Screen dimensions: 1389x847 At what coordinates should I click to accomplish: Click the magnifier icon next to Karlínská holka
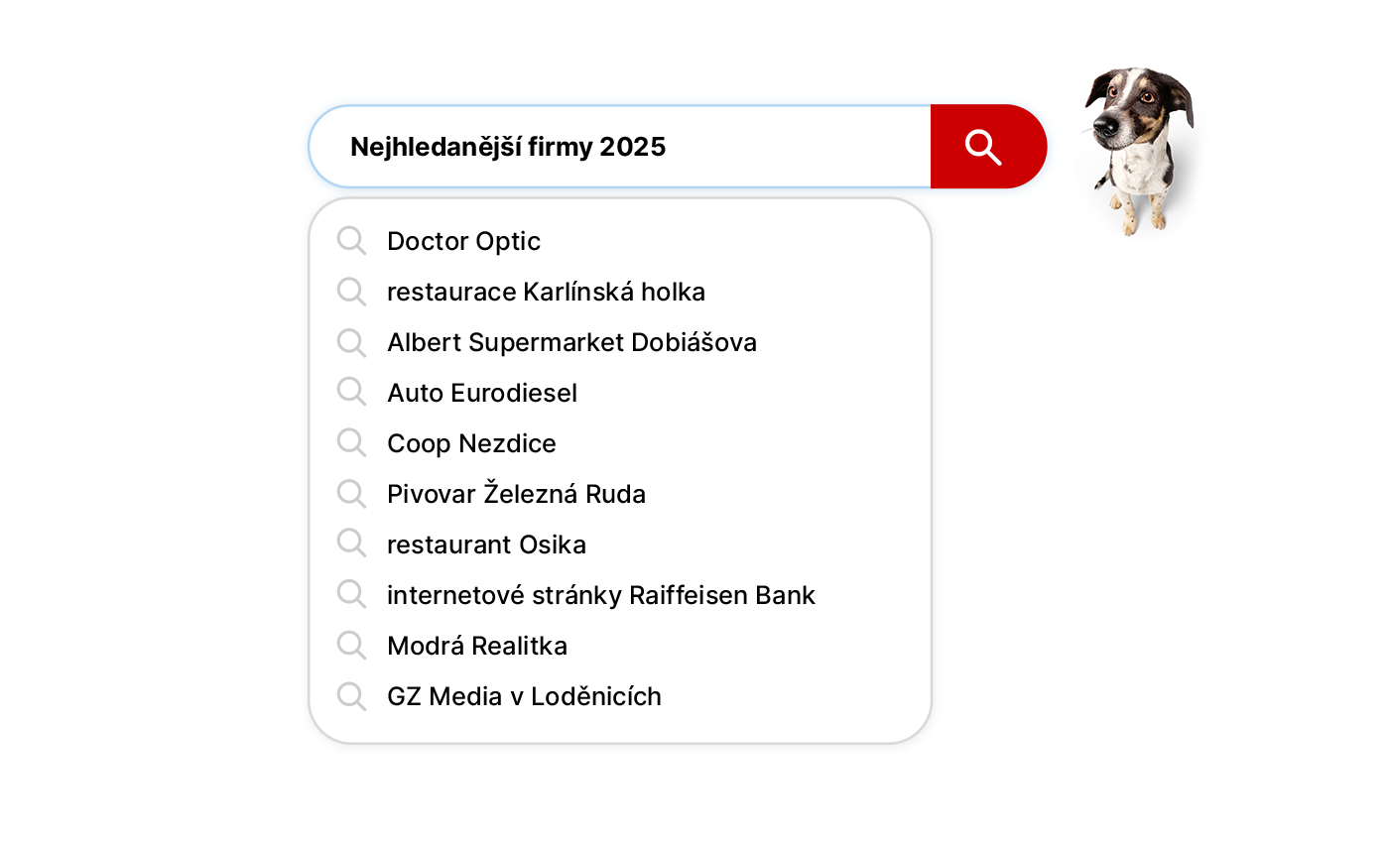pos(351,292)
